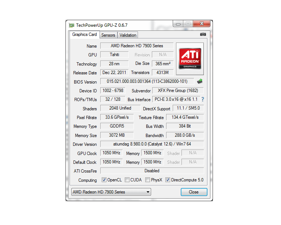The height and width of the screenshot is (225, 281).
Task: Toggle the CUDA checkbox
Action: [x=127, y=180]
